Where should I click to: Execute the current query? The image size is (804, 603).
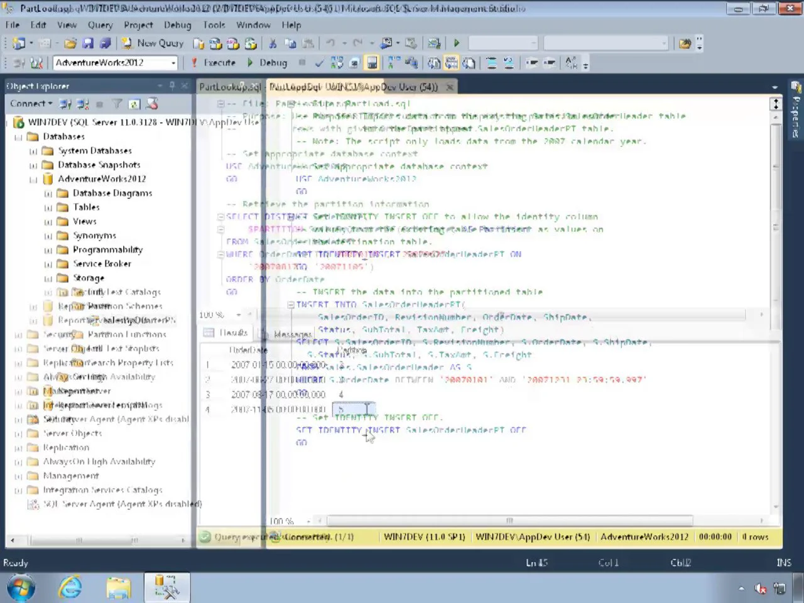point(214,63)
